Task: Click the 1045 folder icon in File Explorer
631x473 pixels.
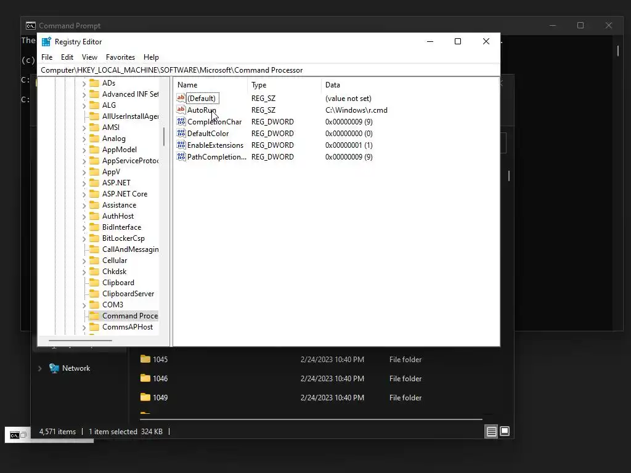Action: pyautogui.click(x=145, y=359)
